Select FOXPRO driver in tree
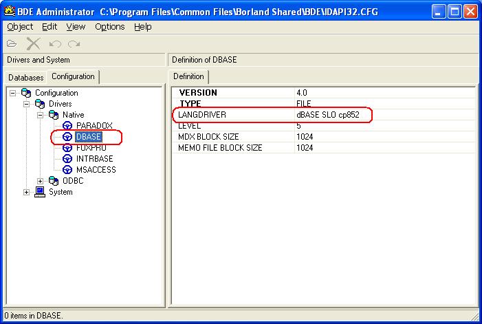 [91, 148]
